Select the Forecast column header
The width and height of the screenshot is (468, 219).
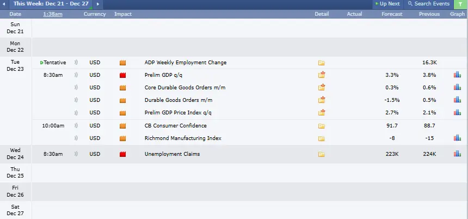(x=392, y=14)
